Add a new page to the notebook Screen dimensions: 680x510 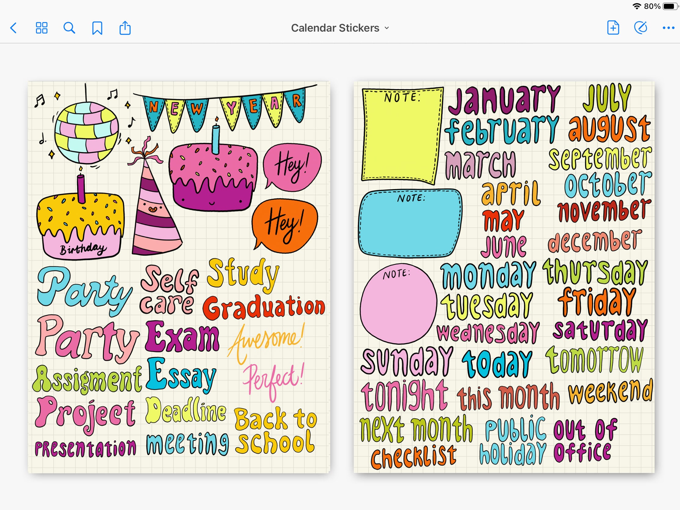[613, 28]
